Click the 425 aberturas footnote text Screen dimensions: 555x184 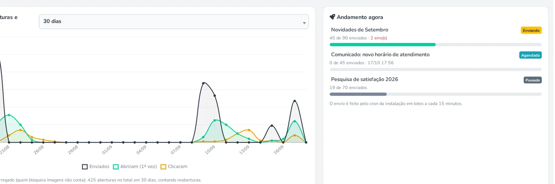[x=144, y=180]
